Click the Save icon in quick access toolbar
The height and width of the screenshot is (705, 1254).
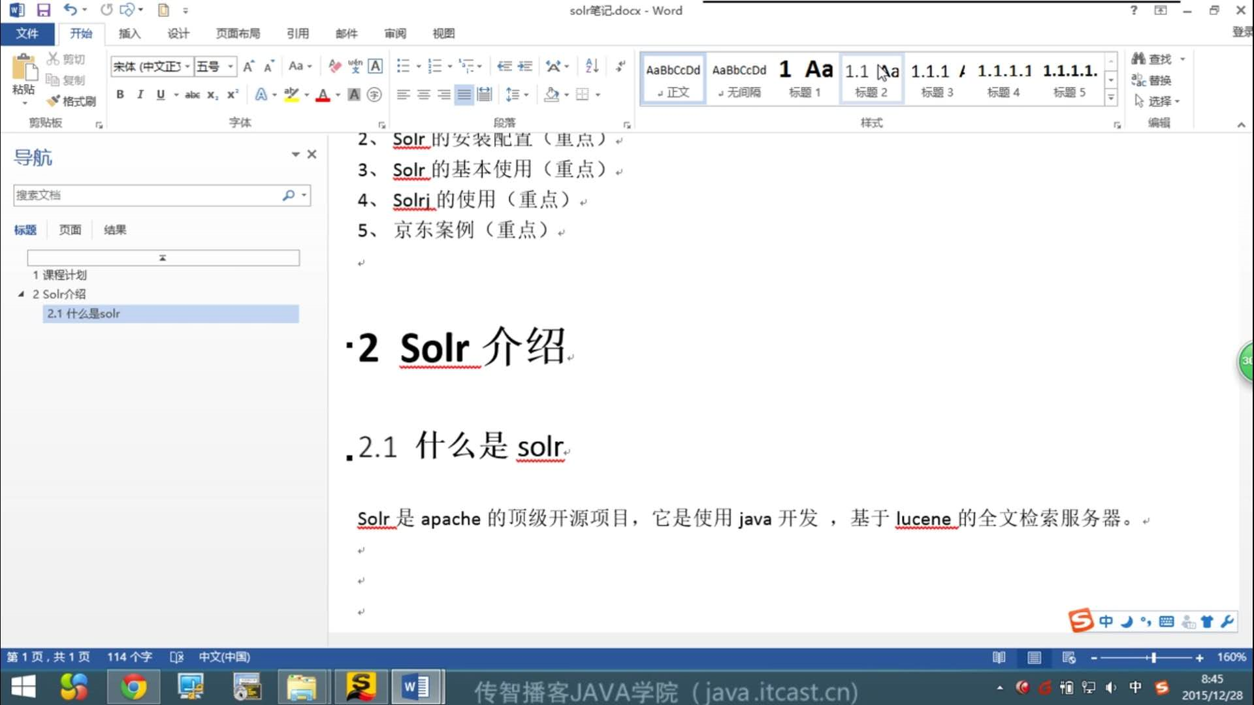tap(43, 10)
